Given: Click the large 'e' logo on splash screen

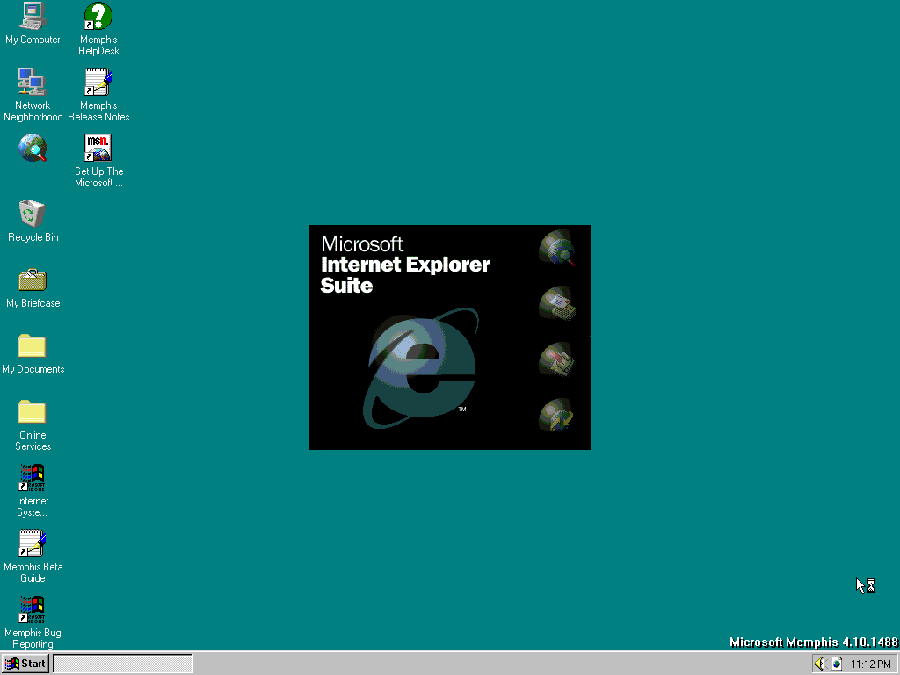Looking at the screenshot, I should click(422, 367).
